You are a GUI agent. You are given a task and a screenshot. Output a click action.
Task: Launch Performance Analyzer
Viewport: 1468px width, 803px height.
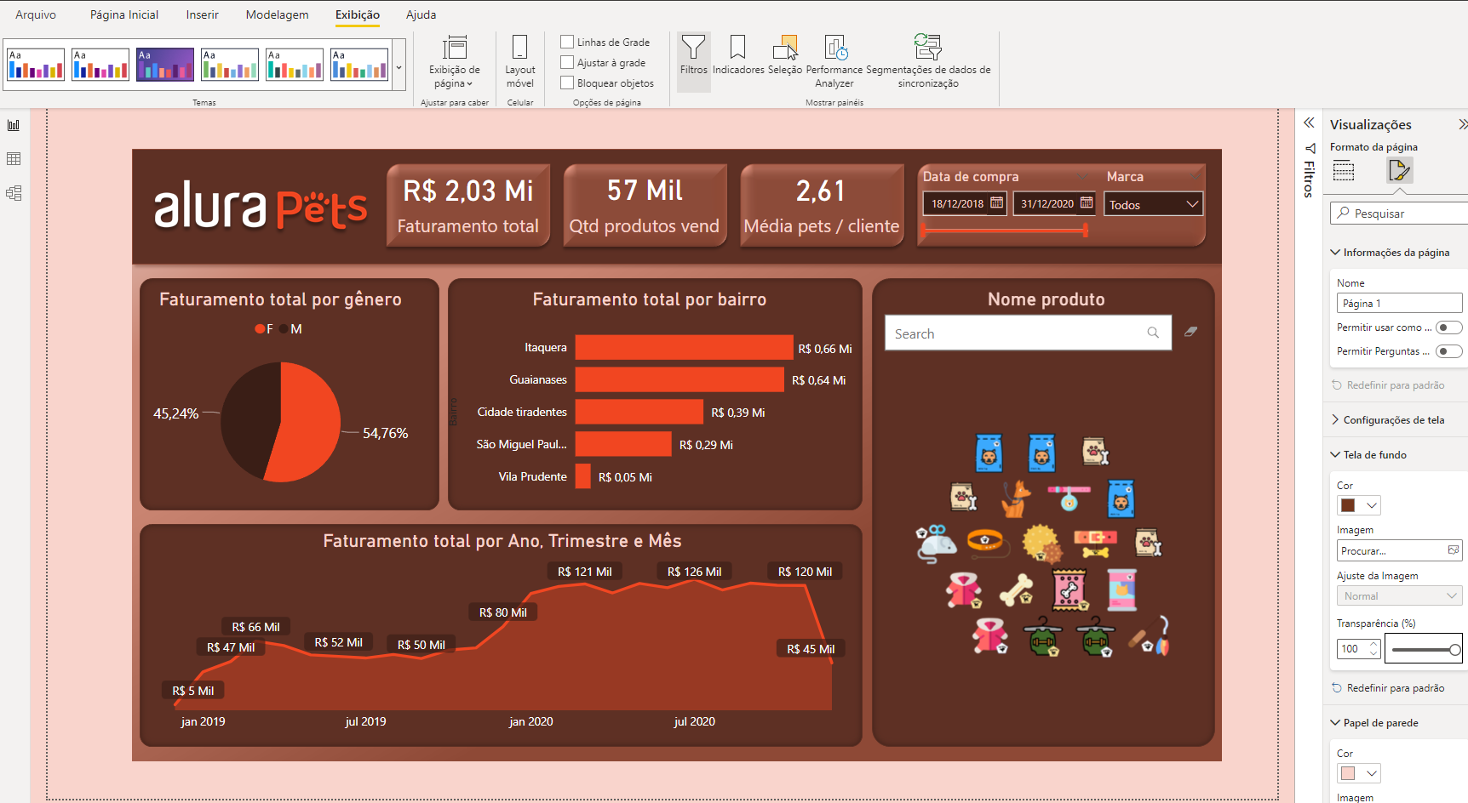[x=834, y=61]
